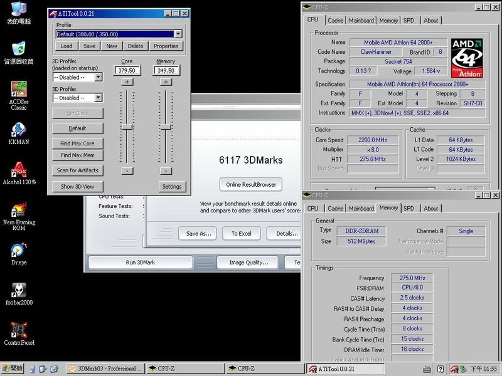The width and height of the screenshot is (502, 376).
Task: Click the ATITool title bar icon
Action: [x=53, y=13]
